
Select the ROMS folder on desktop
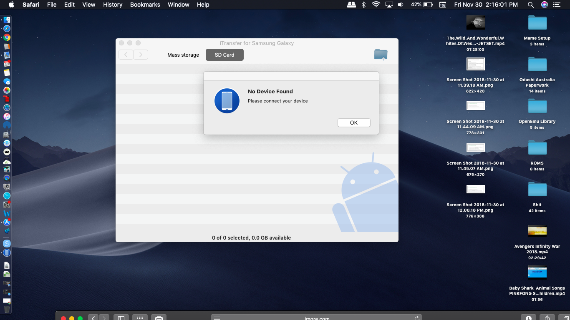[537, 147]
